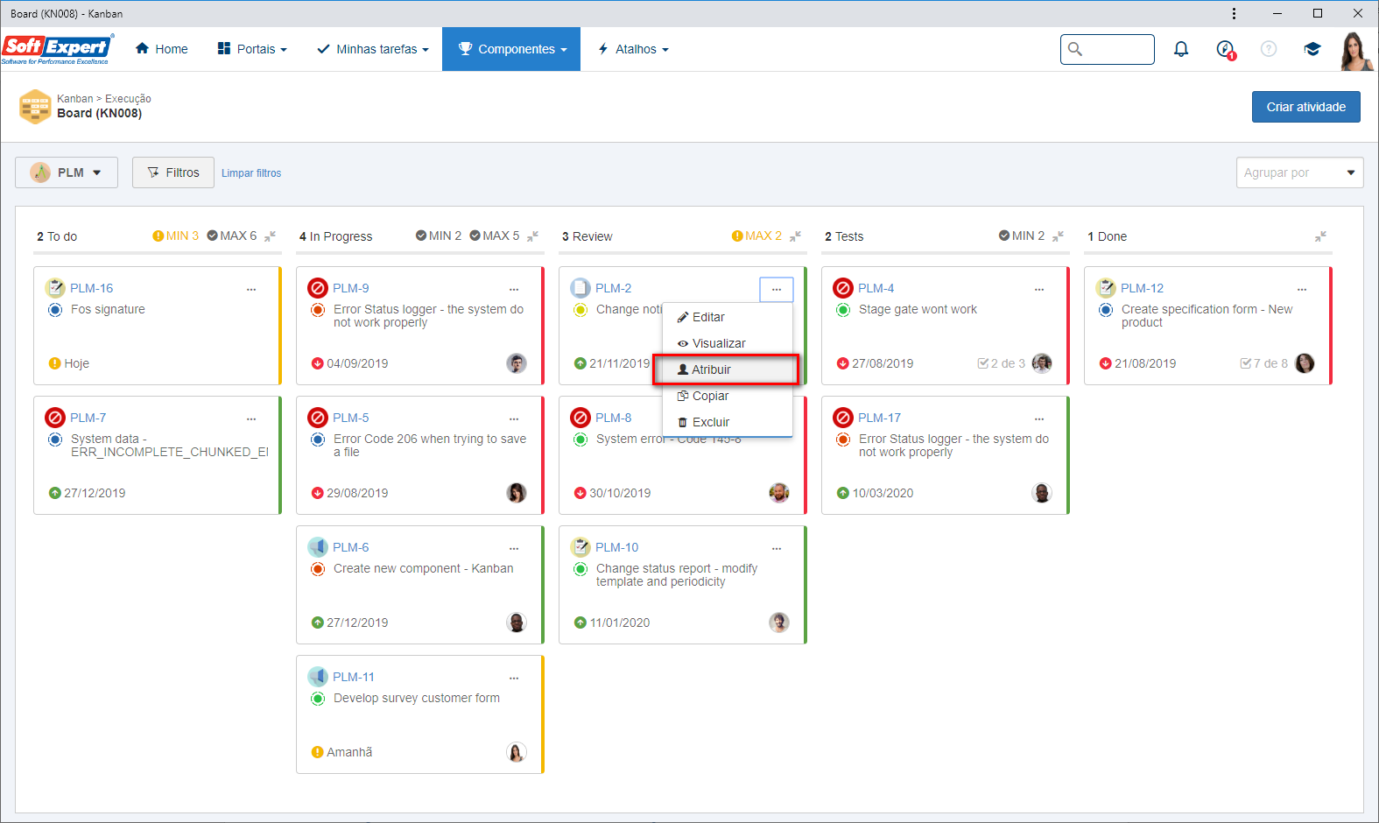The width and height of the screenshot is (1379, 823).
Task: Click the blocked icon on PLM-9 card
Action: point(318,288)
